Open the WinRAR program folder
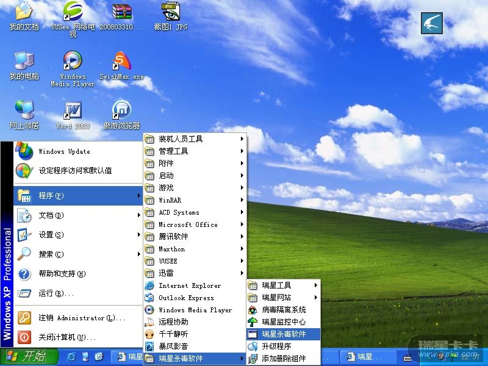This screenshot has width=488, height=366. 195,200
